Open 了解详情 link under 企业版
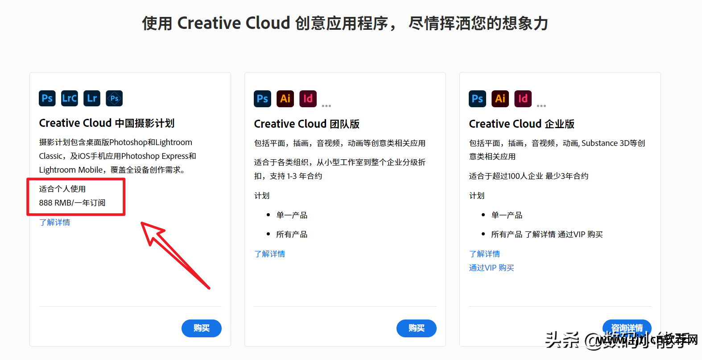 pyautogui.click(x=484, y=254)
